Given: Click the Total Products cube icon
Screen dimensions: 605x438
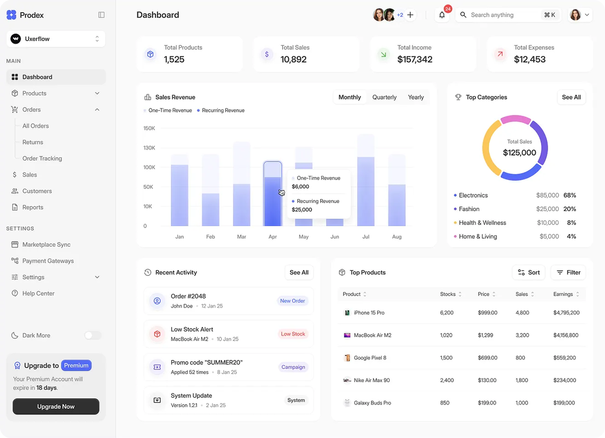Looking at the screenshot, I should pyautogui.click(x=150, y=54).
